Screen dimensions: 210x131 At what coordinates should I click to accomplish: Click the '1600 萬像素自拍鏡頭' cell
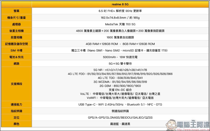coord(120,37)
